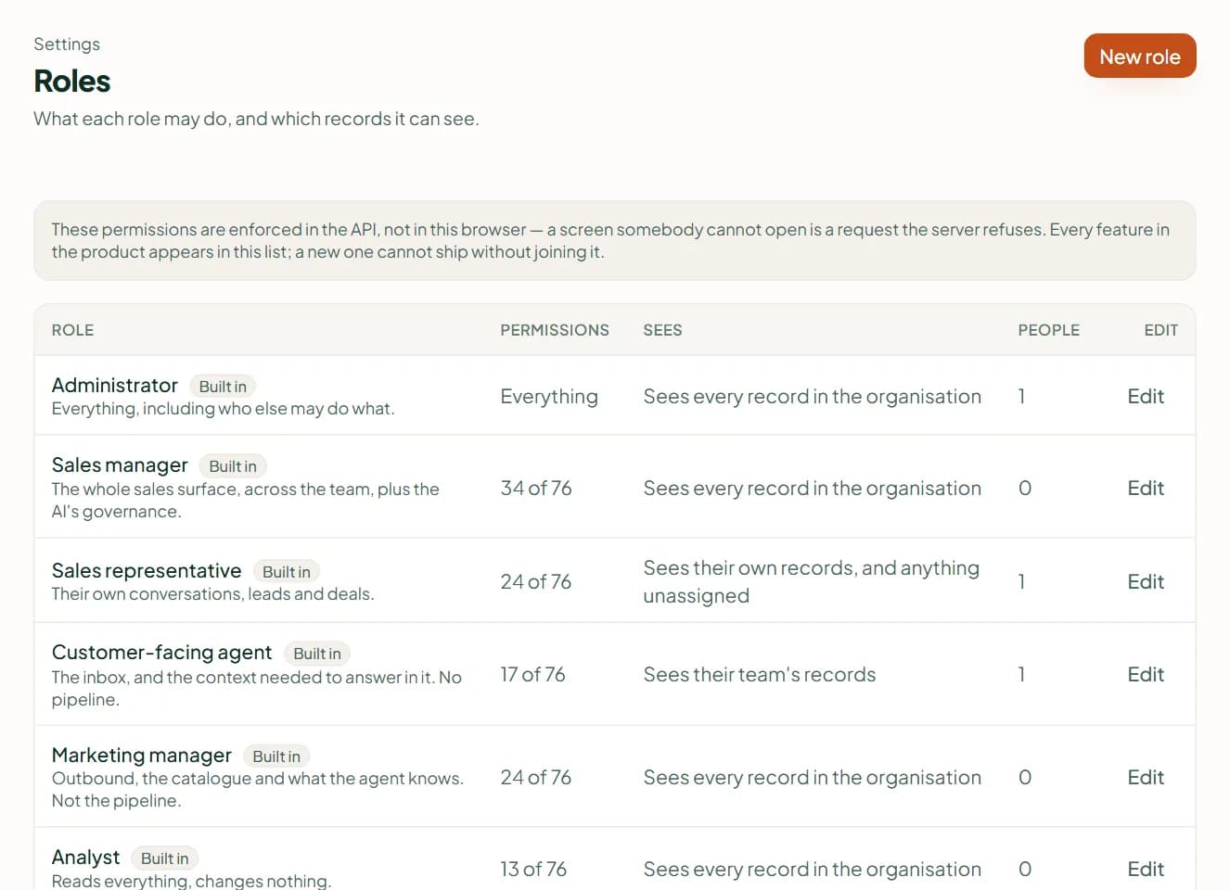Image resolution: width=1230 pixels, height=890 pixels.
Task: Click the 34 of 76 permissions count
Action: click(x=536, y=488)
